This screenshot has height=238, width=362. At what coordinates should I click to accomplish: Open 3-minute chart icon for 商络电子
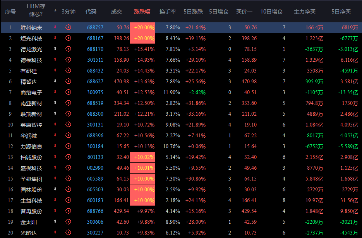coord(69,92)
